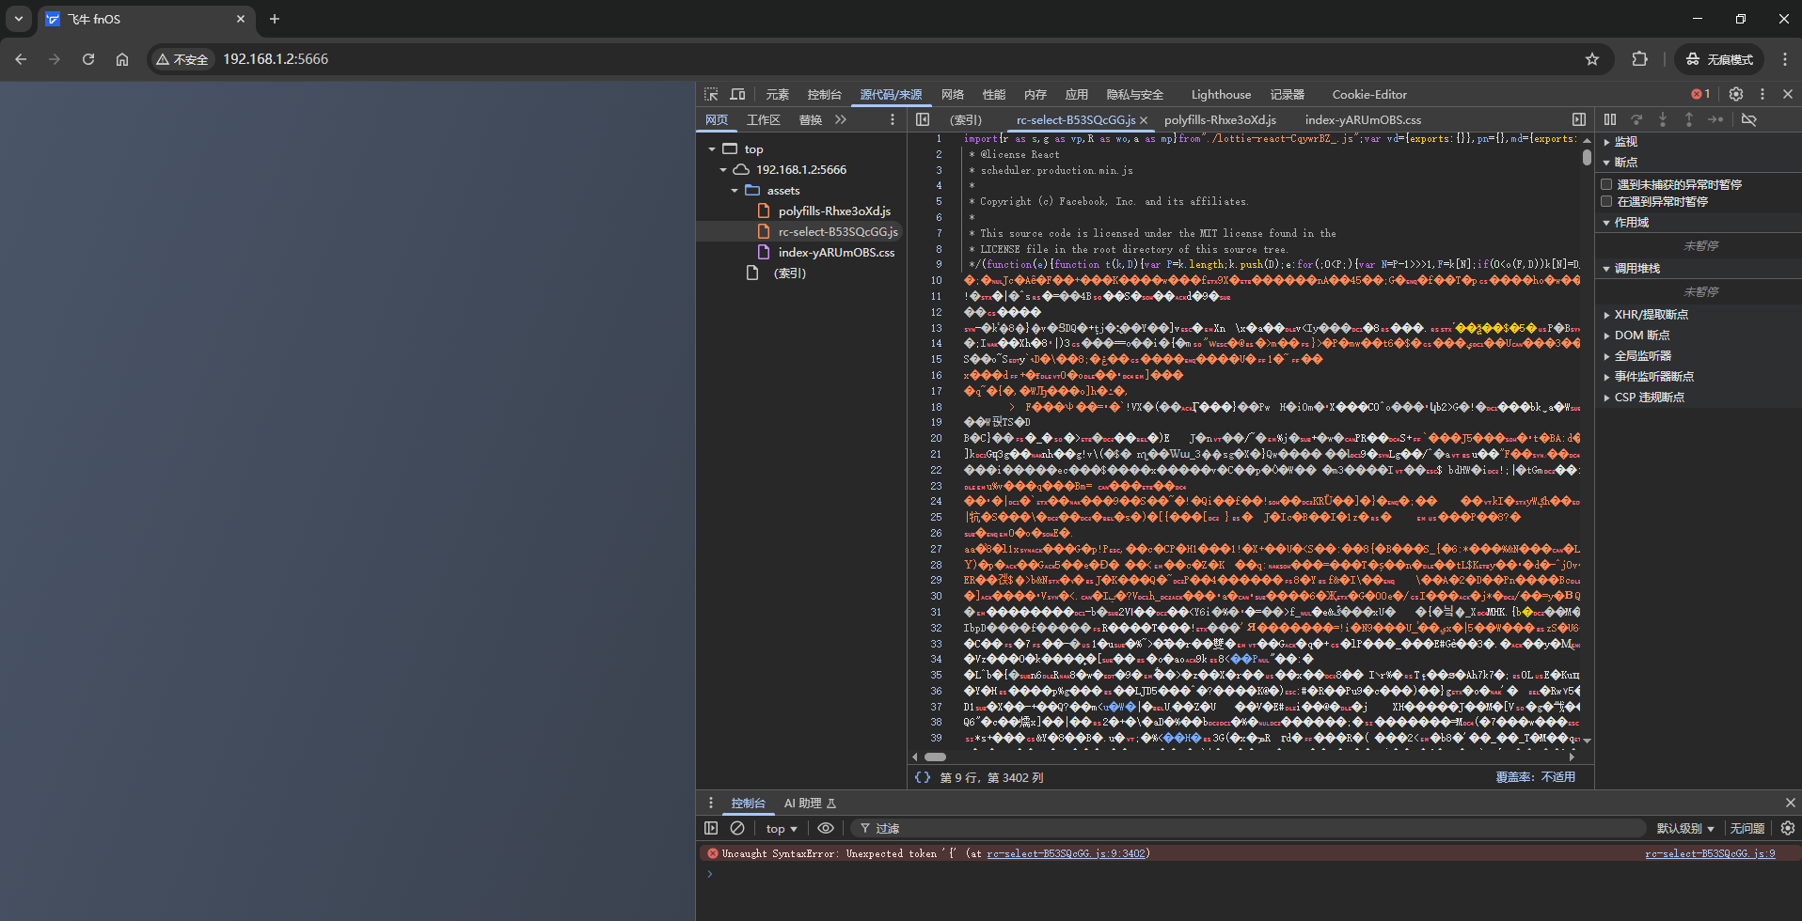The width and height of the screenshot is (1802, 921).
Task: Open DevTools settings gear
Action: [1736, 94]
